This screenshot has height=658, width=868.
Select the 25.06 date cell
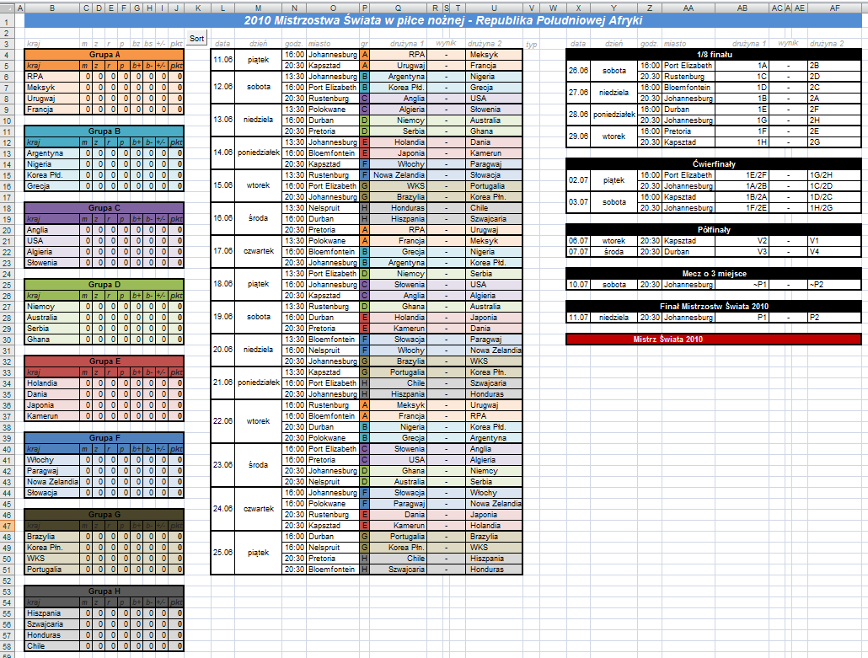[223, 553]
